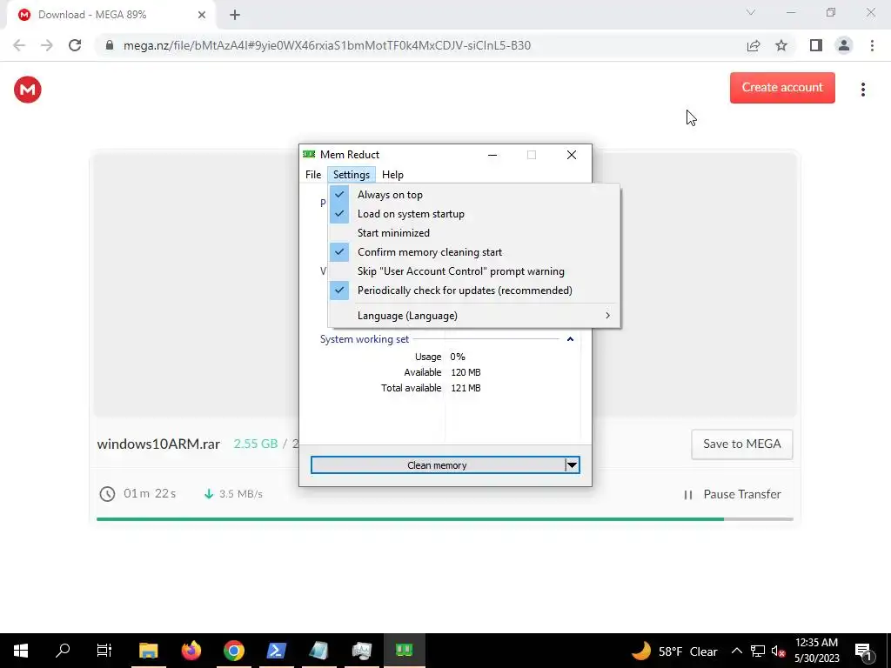
Task: Open the taskbar clock showing 12:35 AM
Action: click(816, 651)
